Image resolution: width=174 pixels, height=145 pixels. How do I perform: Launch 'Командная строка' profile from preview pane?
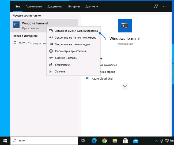pyautogui.click(x=108, y=72)
